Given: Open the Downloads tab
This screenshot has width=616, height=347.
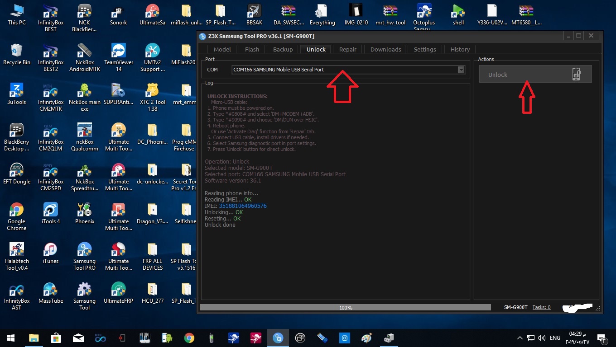Looking at the screenshot, I should click(386, 49).
